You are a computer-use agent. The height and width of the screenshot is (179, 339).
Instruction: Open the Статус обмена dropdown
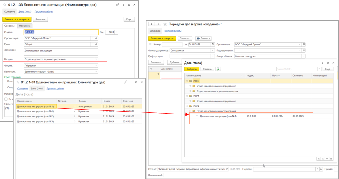coord(303,56)
